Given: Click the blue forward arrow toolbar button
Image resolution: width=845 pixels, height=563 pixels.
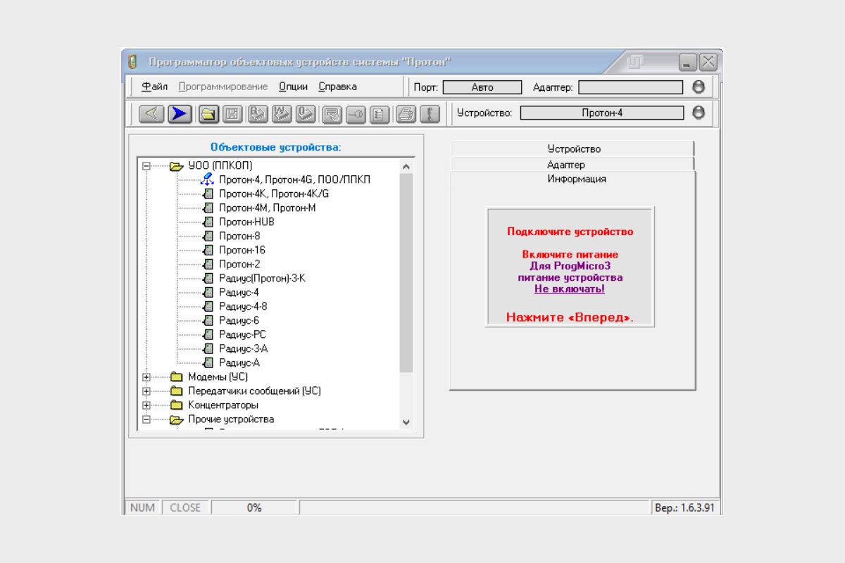Looking at the screenshot, I should (x=180, y=113).
